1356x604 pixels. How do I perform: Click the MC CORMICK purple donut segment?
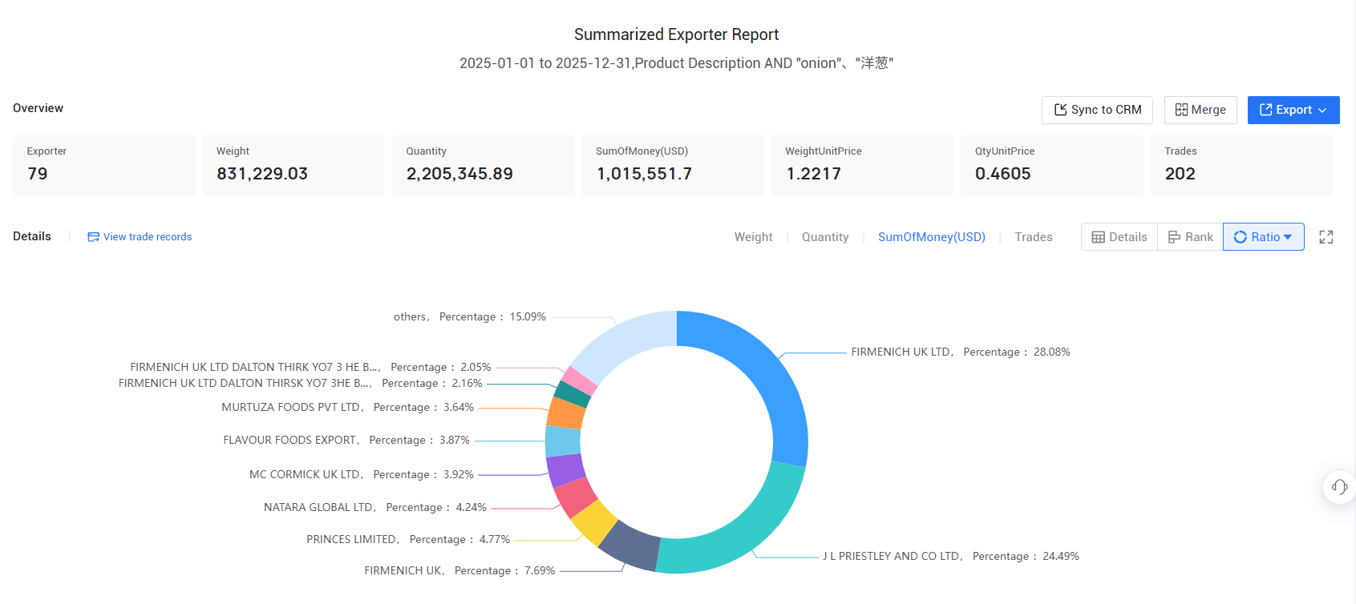pyautogui.click(x=566, y=470)
